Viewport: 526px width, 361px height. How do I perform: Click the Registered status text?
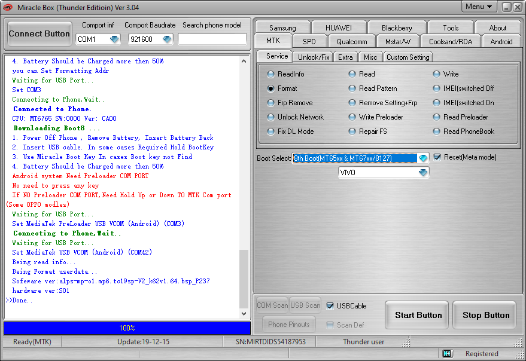(x=482, y=354)
